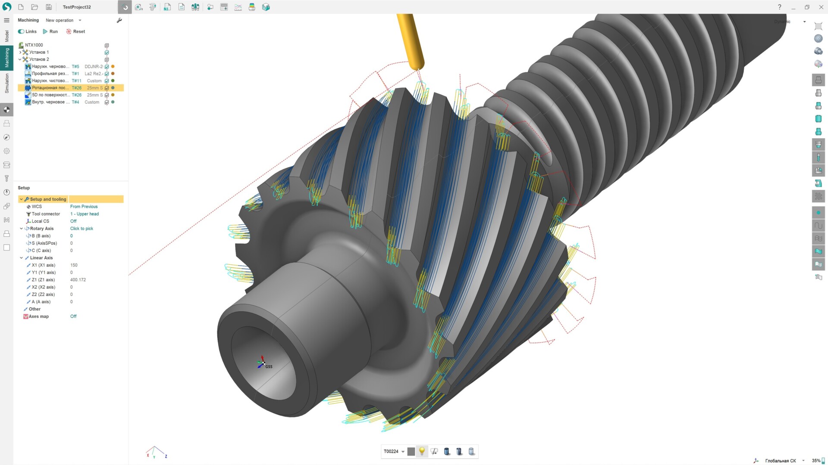Click the Reset button
This screenshot has height=465, width=828.
(x=75, y=31)
